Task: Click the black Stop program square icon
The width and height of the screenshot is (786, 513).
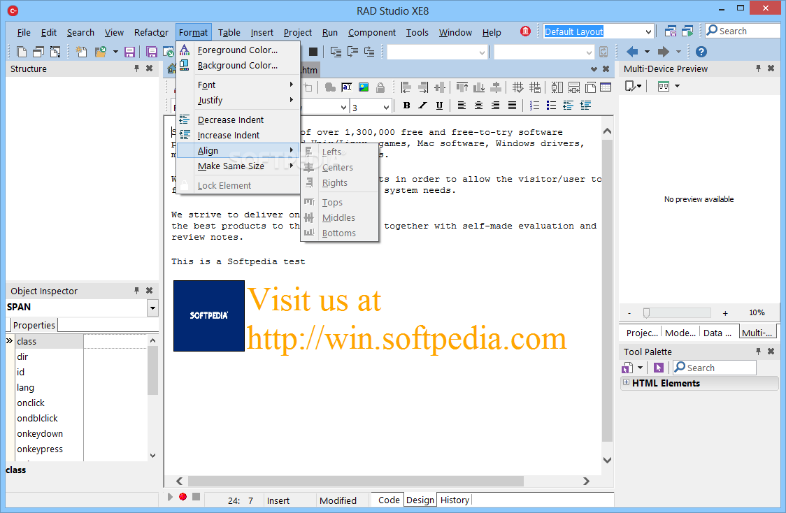Action: click(x=313, y=52)
